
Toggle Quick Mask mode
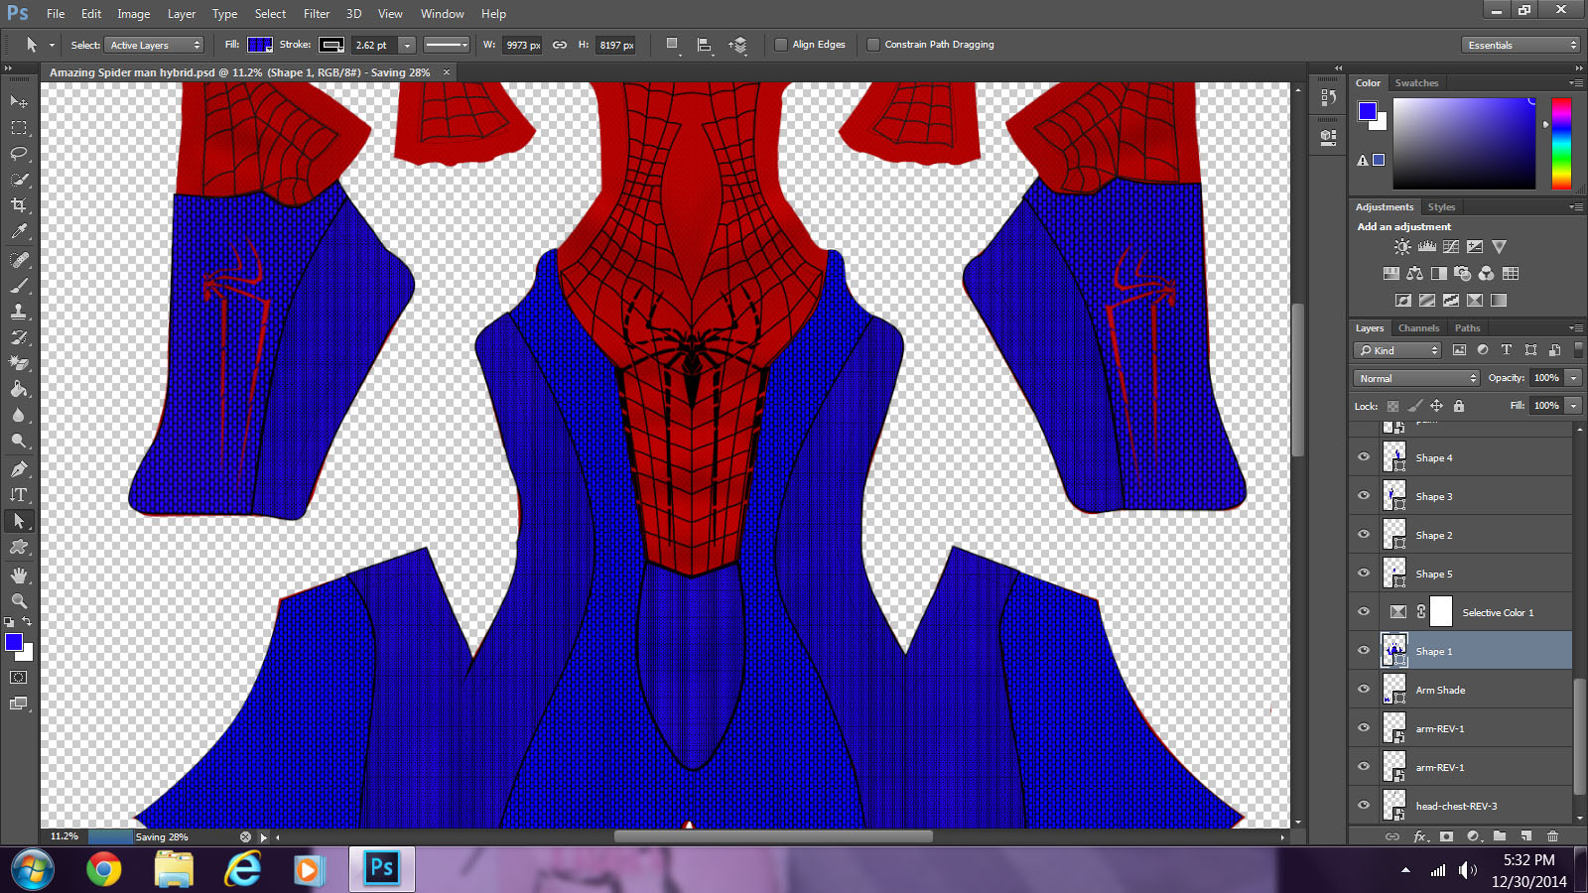pos(19,678)
